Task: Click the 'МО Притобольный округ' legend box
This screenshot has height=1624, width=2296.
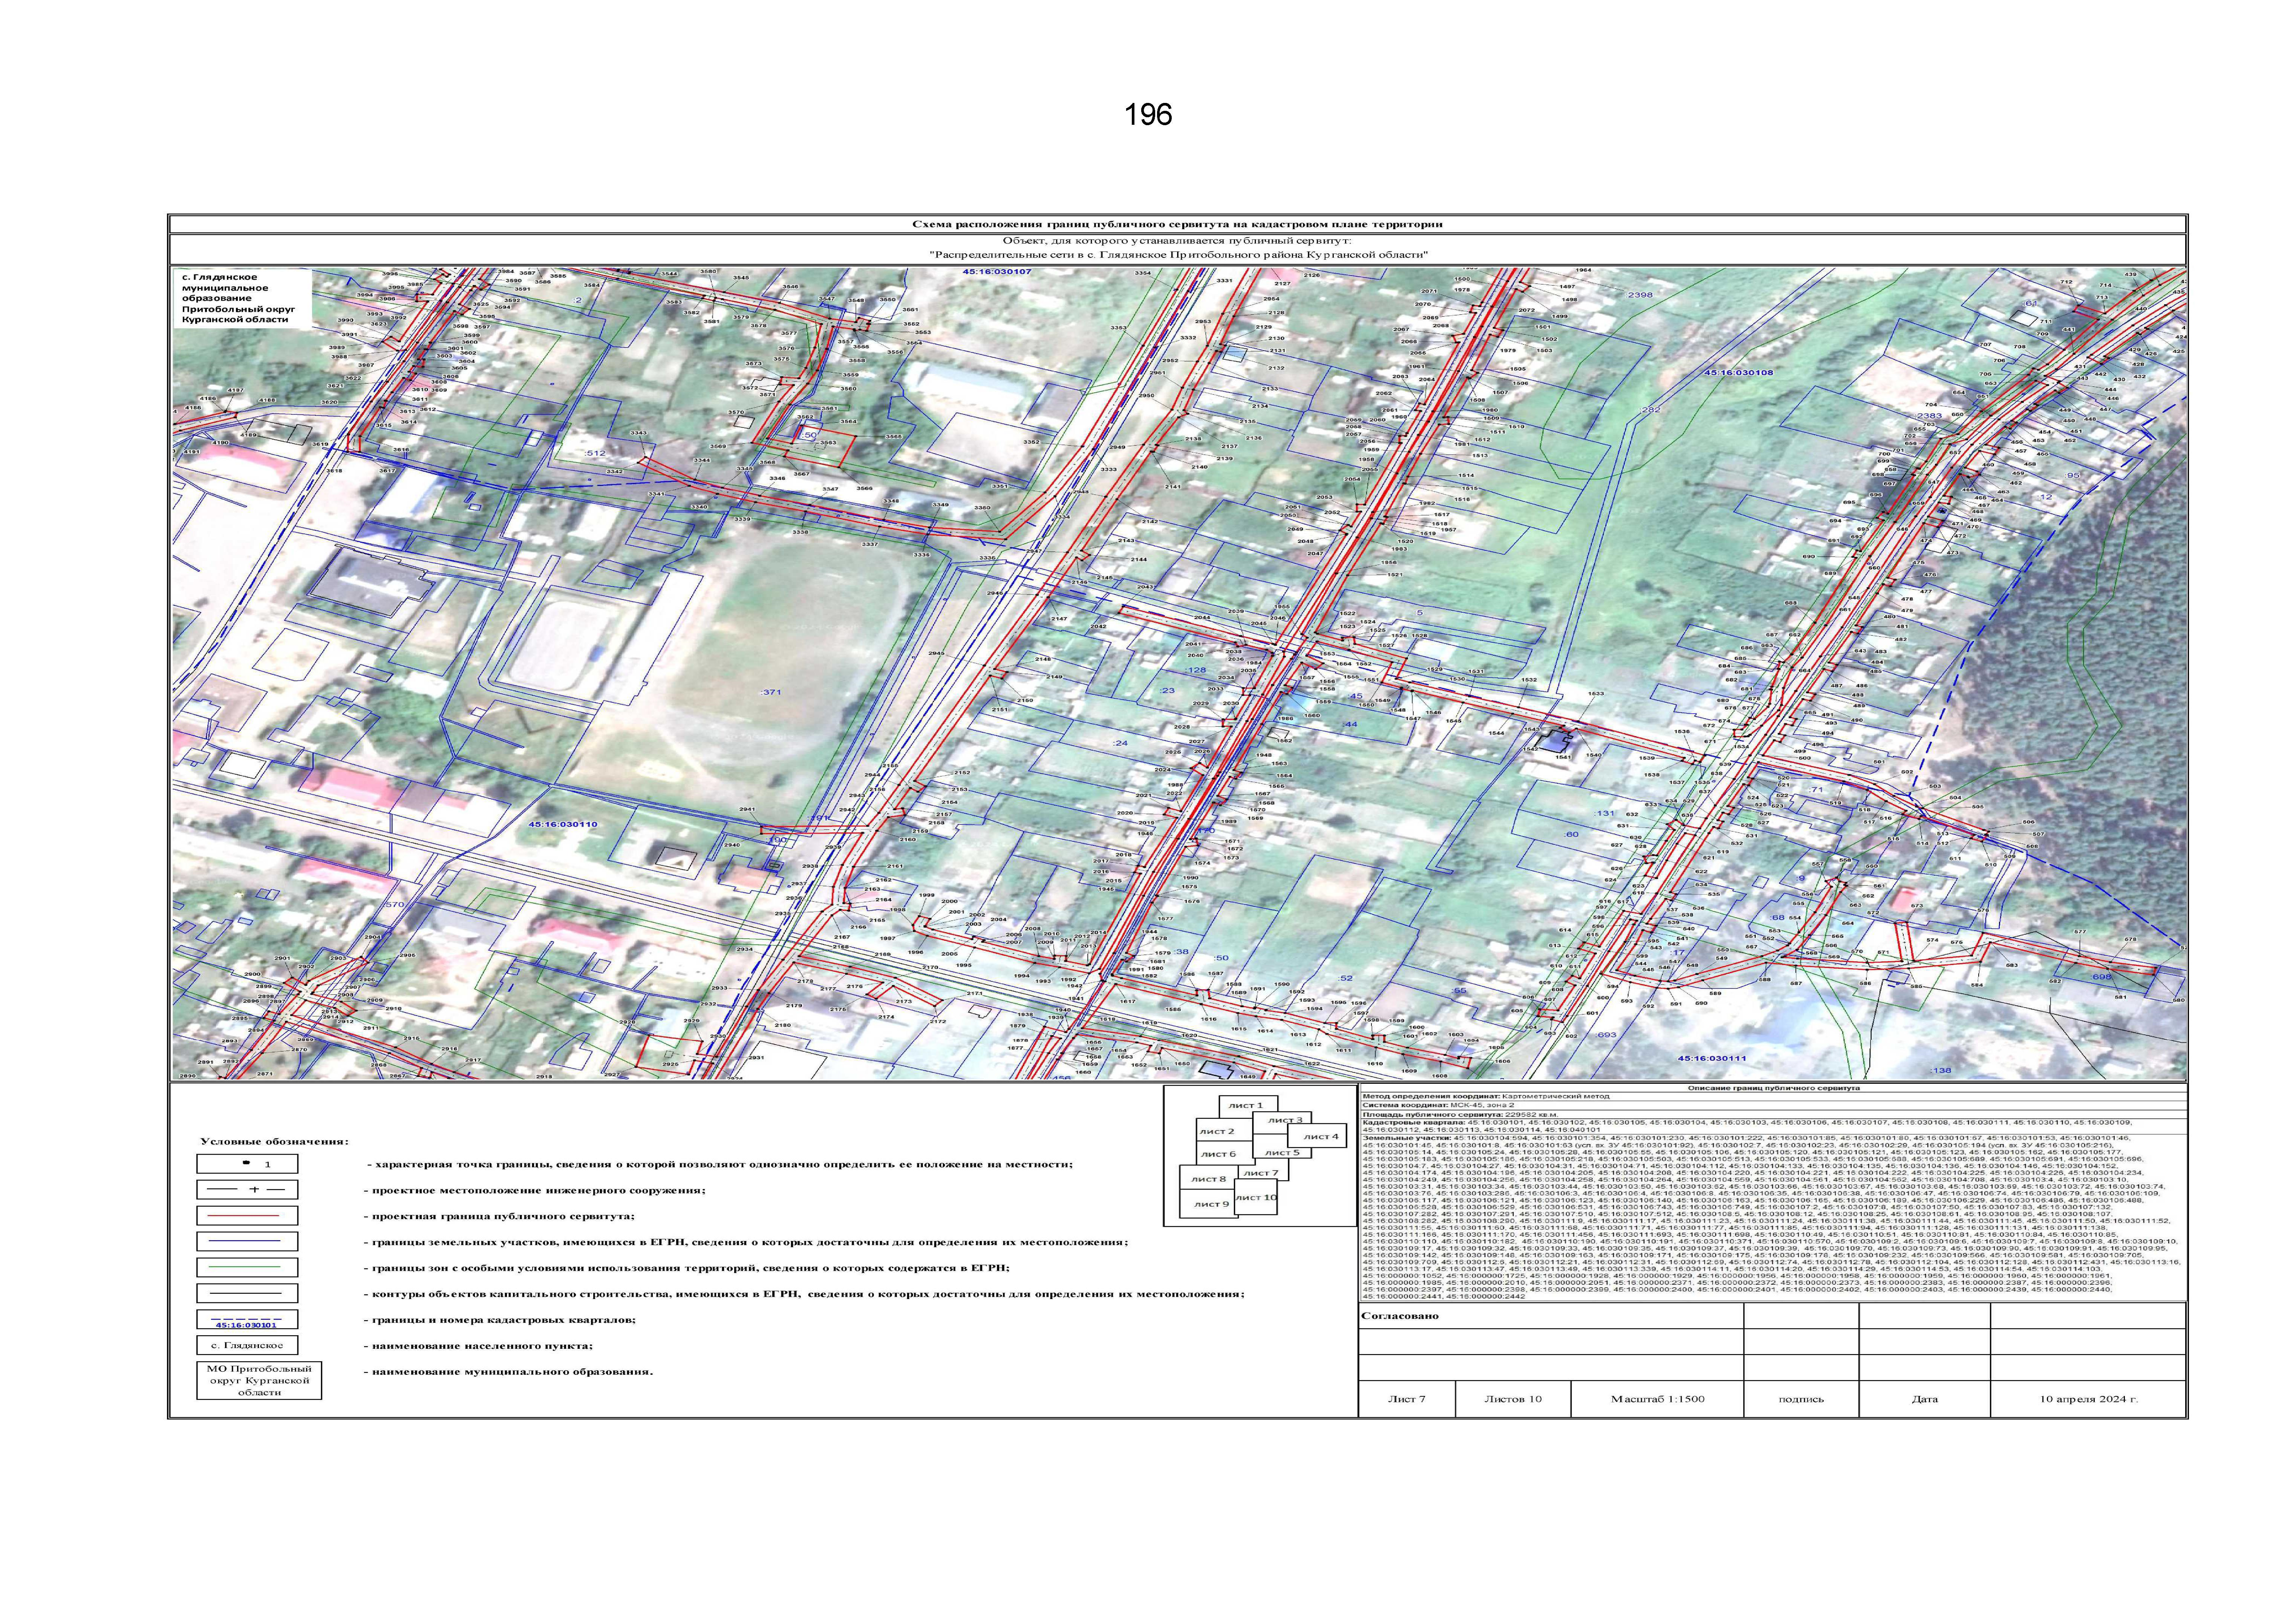Action: [x=258, y=1380]
